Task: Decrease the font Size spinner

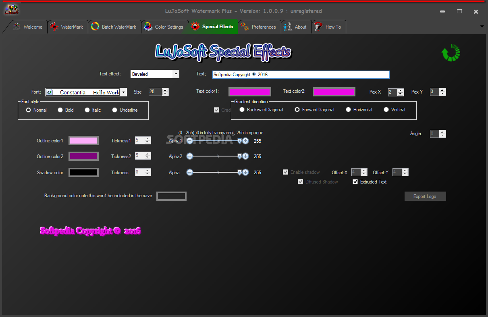Action: coord(165,94)
